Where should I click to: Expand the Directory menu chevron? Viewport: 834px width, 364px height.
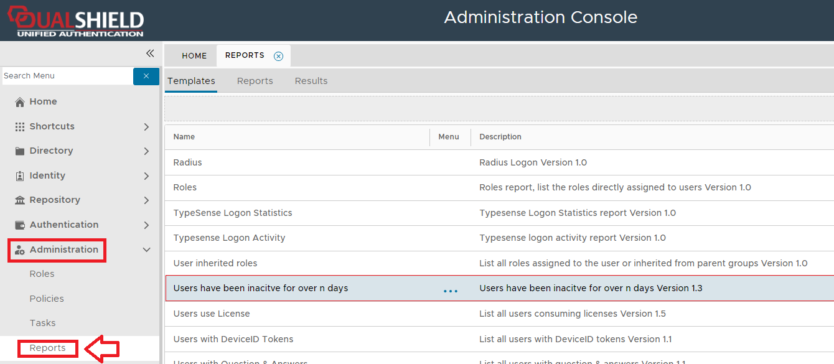(146, 151)
